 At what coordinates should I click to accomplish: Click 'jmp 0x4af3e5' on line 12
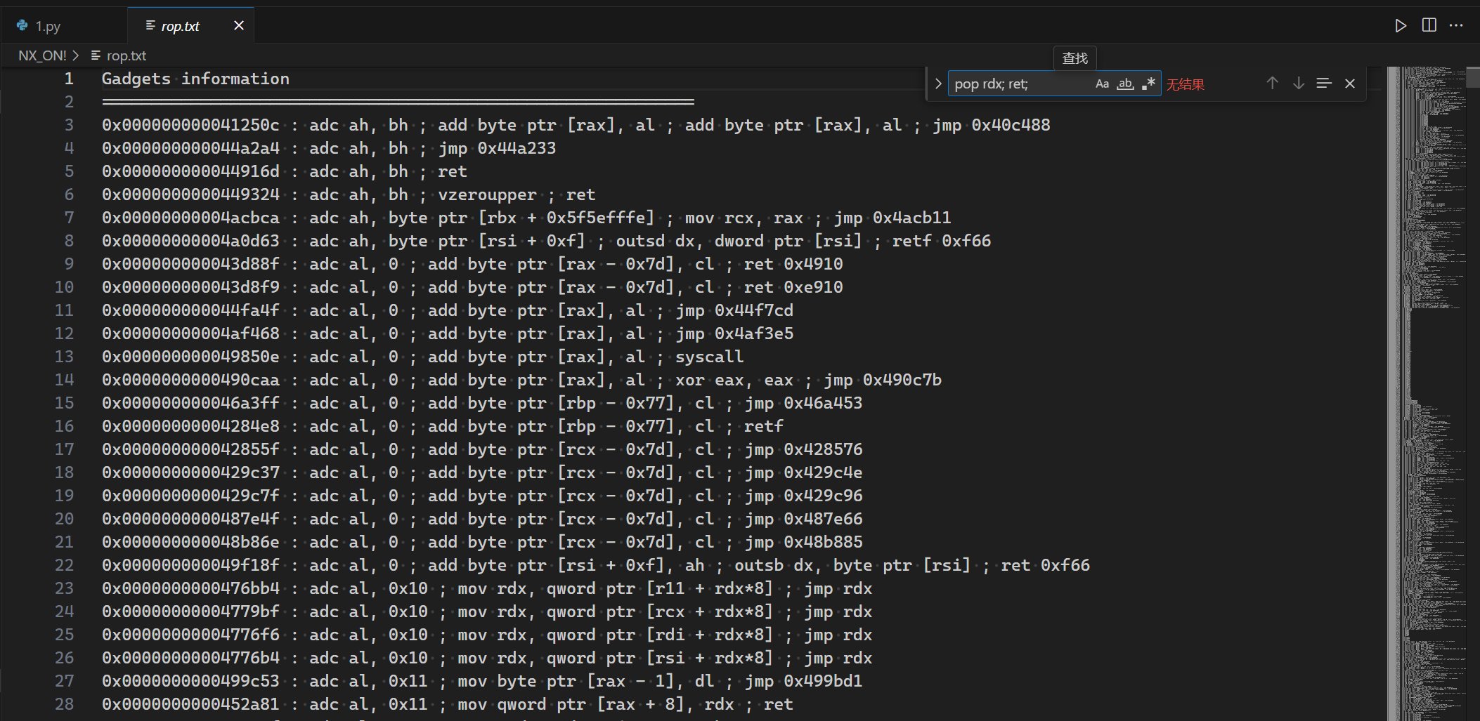[x=734, y=333]
